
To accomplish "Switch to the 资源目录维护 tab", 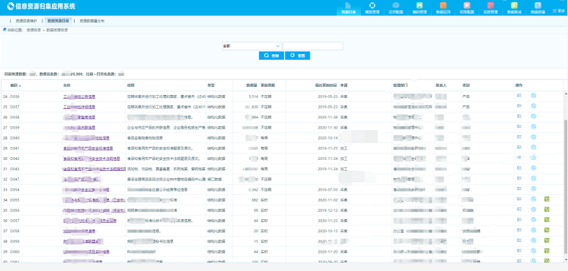I will pos(26,21).
